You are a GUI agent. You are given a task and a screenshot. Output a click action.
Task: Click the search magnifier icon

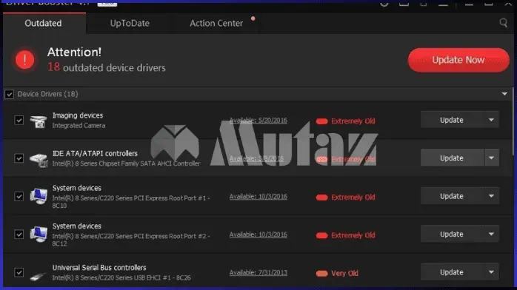(x=503, y=23)
